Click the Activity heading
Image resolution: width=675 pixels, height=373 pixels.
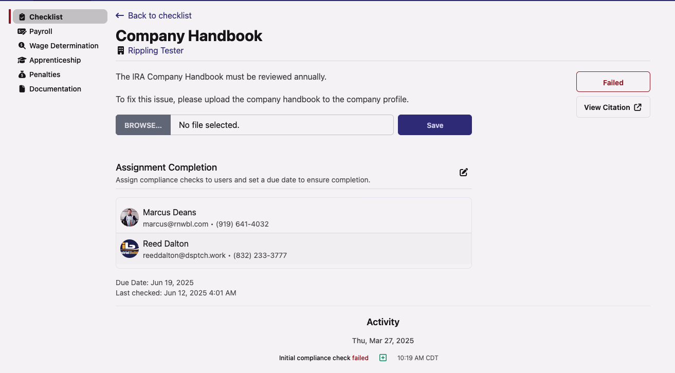coord(383,322)
